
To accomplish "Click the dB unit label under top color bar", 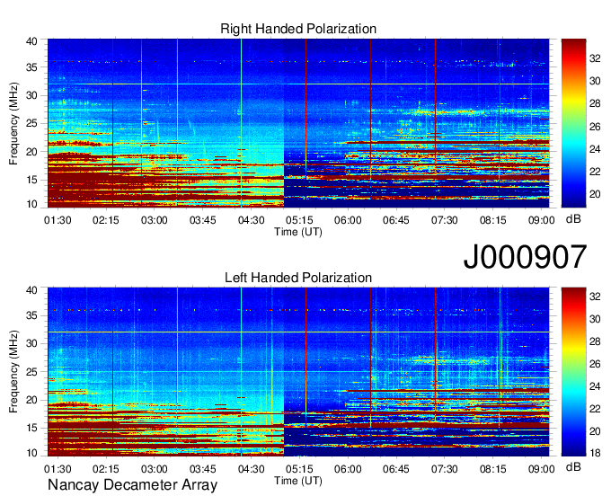I will coord(573,219).
